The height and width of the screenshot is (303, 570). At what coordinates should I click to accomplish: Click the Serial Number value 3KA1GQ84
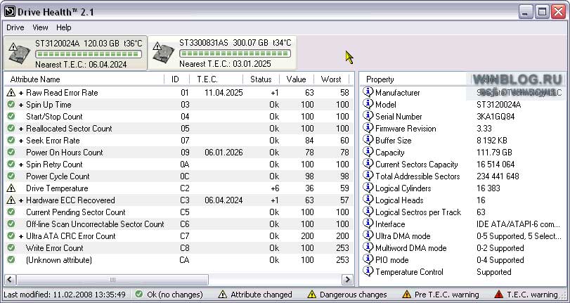(495, 117)
